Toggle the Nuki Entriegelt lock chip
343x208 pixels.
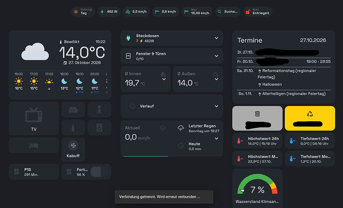[257, 11]
